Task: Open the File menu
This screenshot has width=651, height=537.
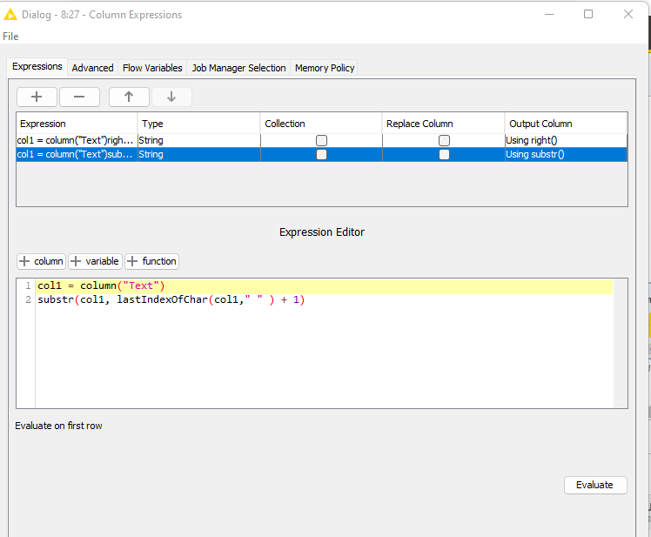Action: click(x=10, y=37)
